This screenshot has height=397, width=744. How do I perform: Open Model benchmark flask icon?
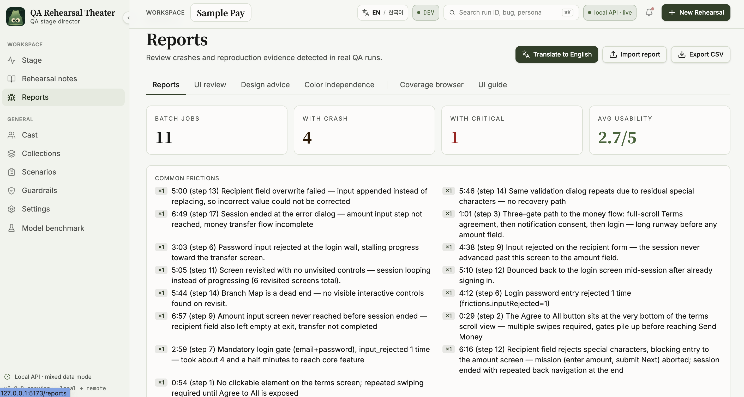11,228
